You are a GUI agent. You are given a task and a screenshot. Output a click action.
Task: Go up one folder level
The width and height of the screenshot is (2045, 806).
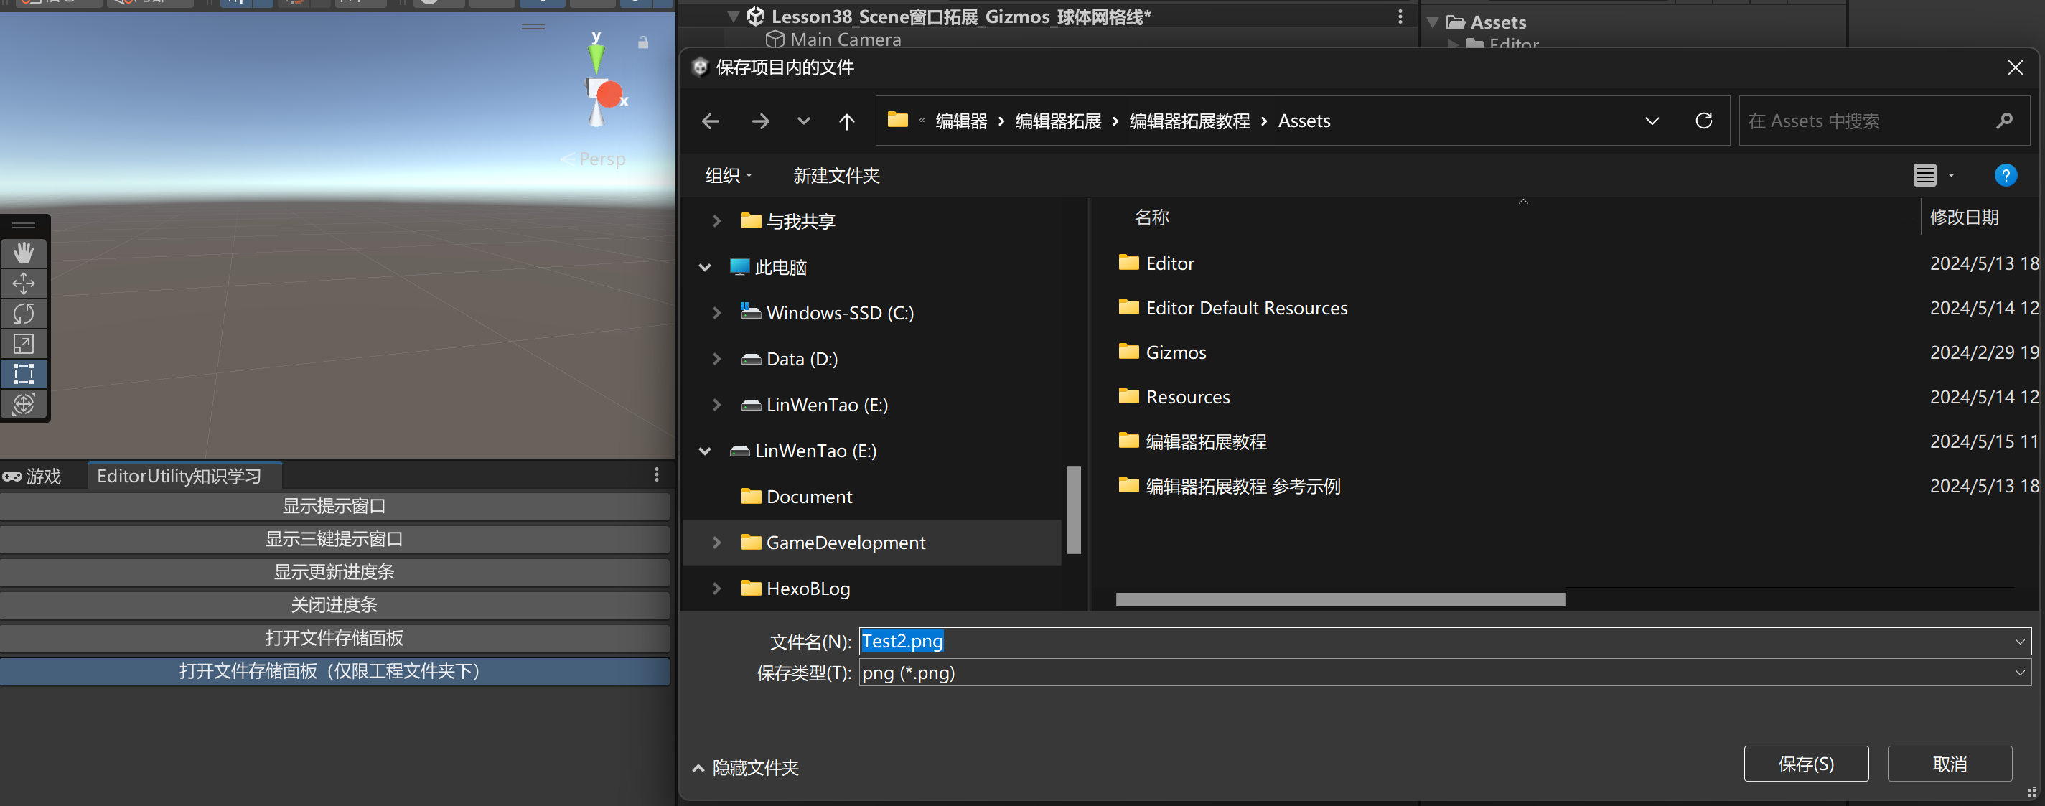point(846,121)
